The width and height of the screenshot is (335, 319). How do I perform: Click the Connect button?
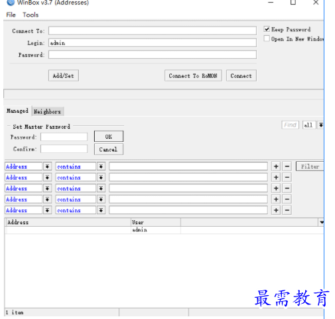[241, 76]
